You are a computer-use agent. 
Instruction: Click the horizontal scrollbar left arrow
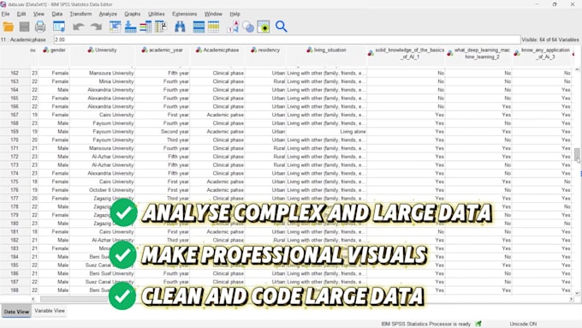point(33,299)
